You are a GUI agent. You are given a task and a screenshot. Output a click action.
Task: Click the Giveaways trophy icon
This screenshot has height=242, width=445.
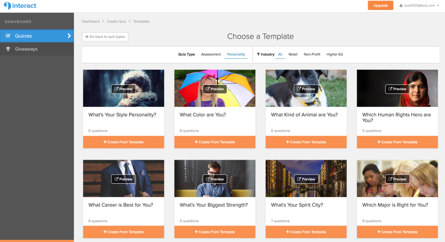(x=8, y=49)
